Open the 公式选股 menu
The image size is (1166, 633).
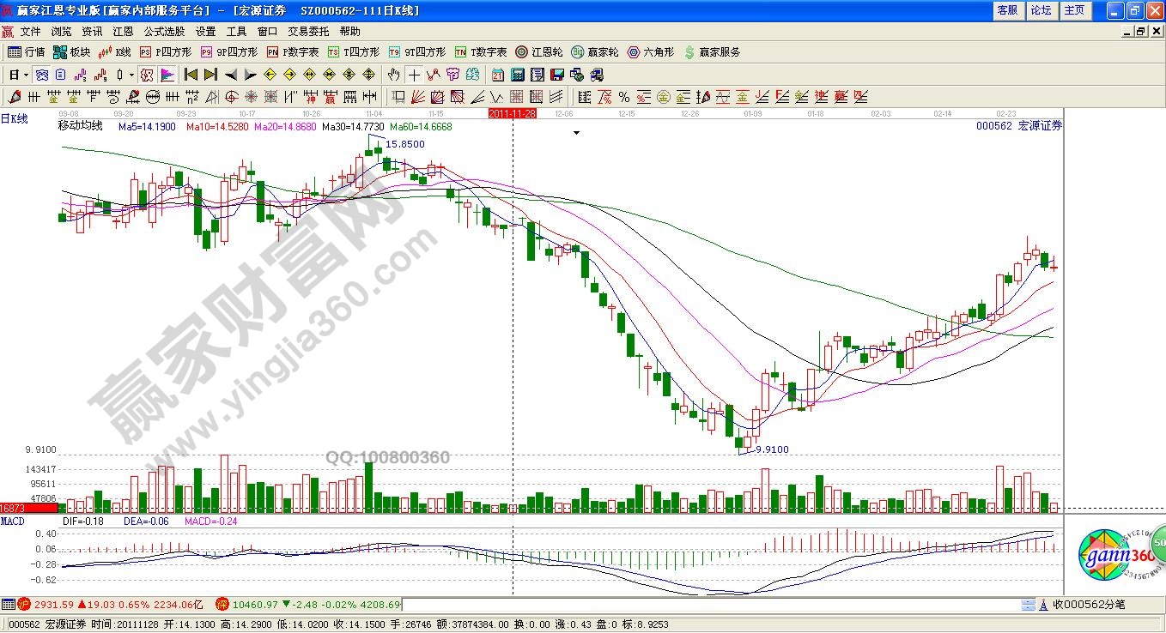click(165, 31)
